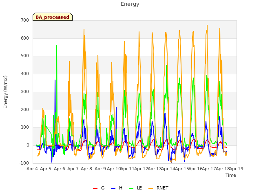Click the Apr 5 x-axis tick label

click(x=46, y=169)
